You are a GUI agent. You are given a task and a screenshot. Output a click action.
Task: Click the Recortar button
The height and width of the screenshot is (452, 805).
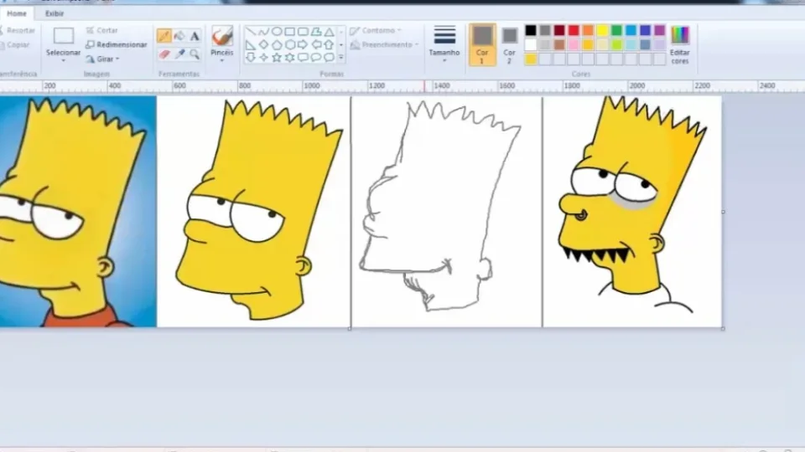tap(18, 31)
